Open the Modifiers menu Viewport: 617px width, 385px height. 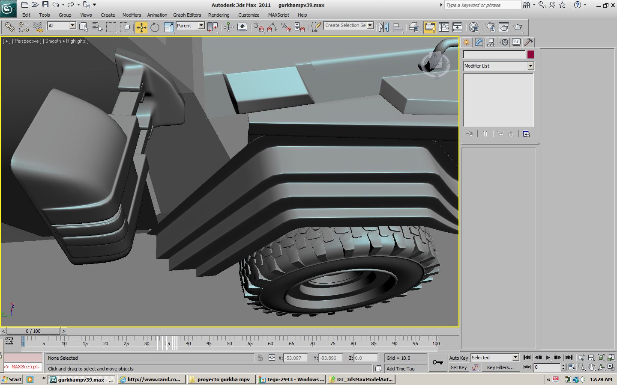click(x=132, y=15)
